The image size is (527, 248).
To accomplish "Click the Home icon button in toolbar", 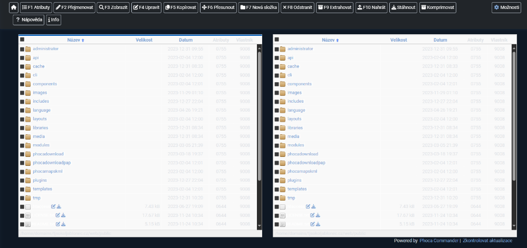I will pyautogui.click(x=14, y=8).
